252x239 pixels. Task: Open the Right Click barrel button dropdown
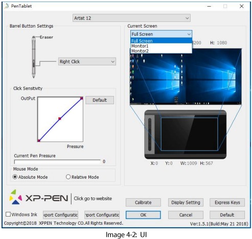click(87, 62)
